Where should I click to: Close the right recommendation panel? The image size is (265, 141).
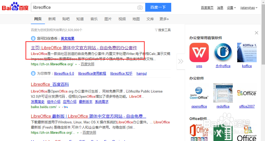click(256, 33)
